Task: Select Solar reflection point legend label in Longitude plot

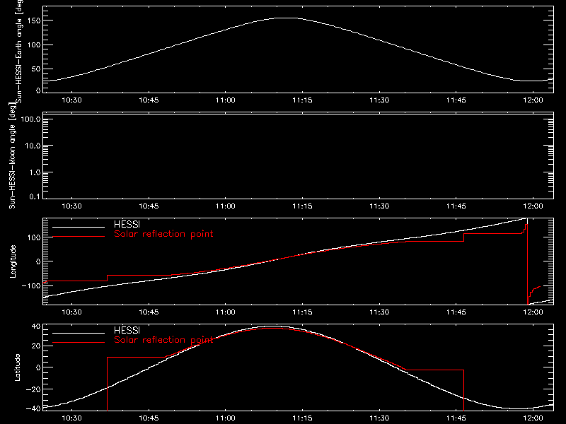Action: click(163, 234)
